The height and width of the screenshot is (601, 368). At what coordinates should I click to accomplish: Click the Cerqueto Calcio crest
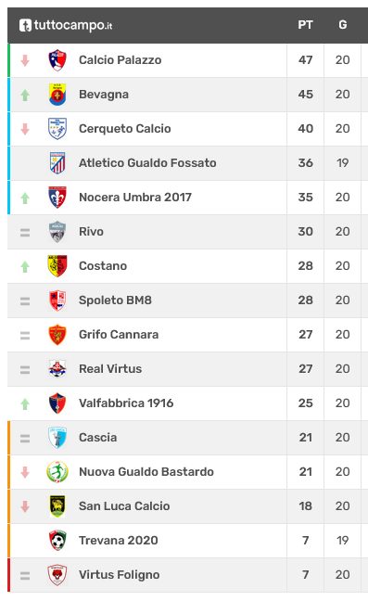(x=57, y=129)
